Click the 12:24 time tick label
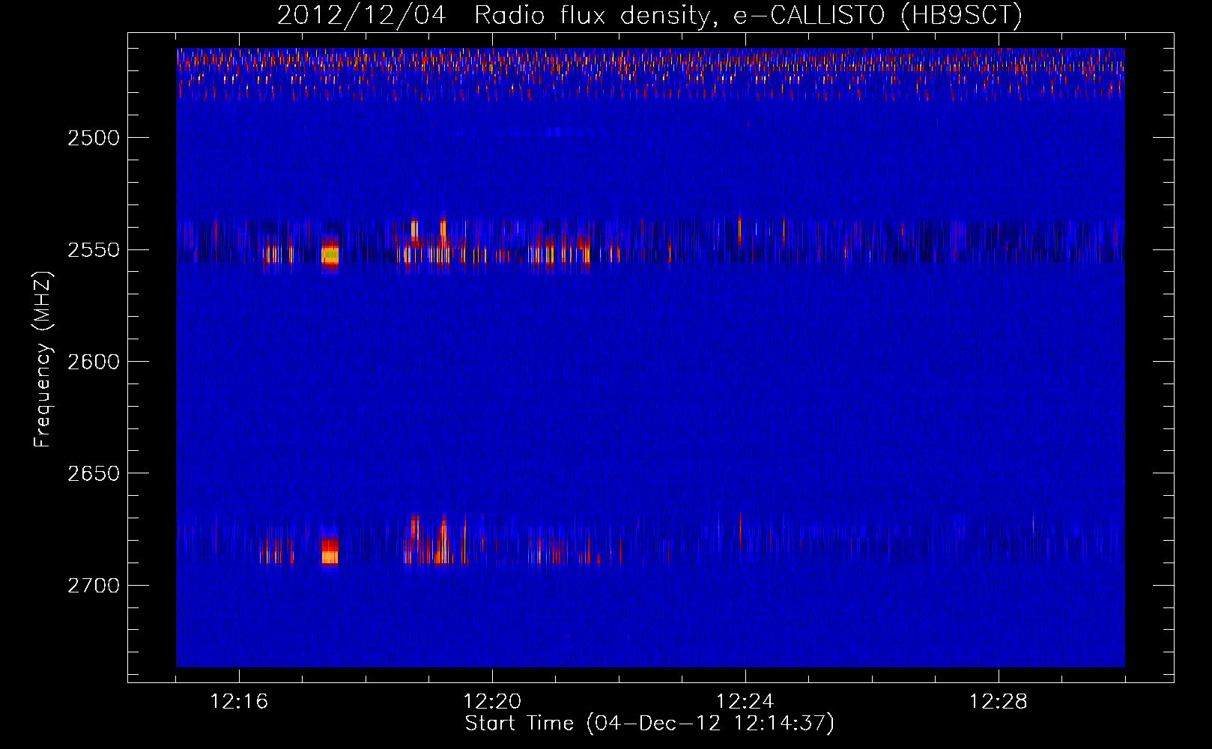The image size is (1212, 749). (745, 702)
